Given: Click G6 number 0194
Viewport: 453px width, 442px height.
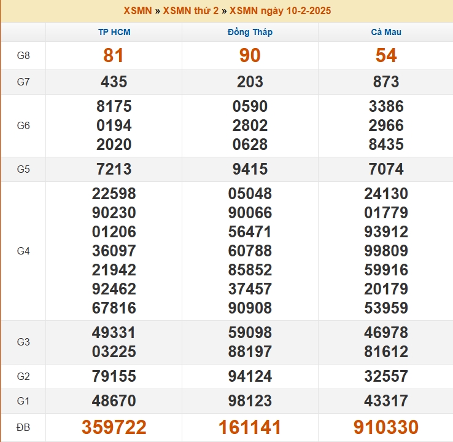Looking at the screenshot, I should click(x=114, y=125).
